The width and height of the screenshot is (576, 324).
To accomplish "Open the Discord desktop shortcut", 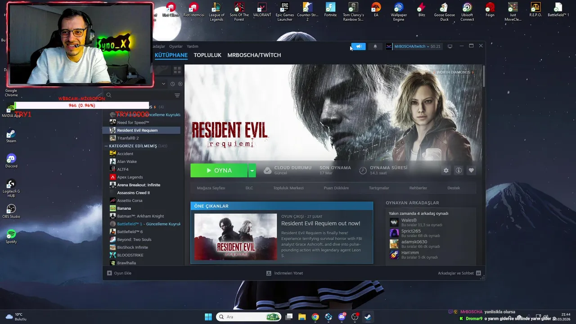I will (x=11, y=161).
